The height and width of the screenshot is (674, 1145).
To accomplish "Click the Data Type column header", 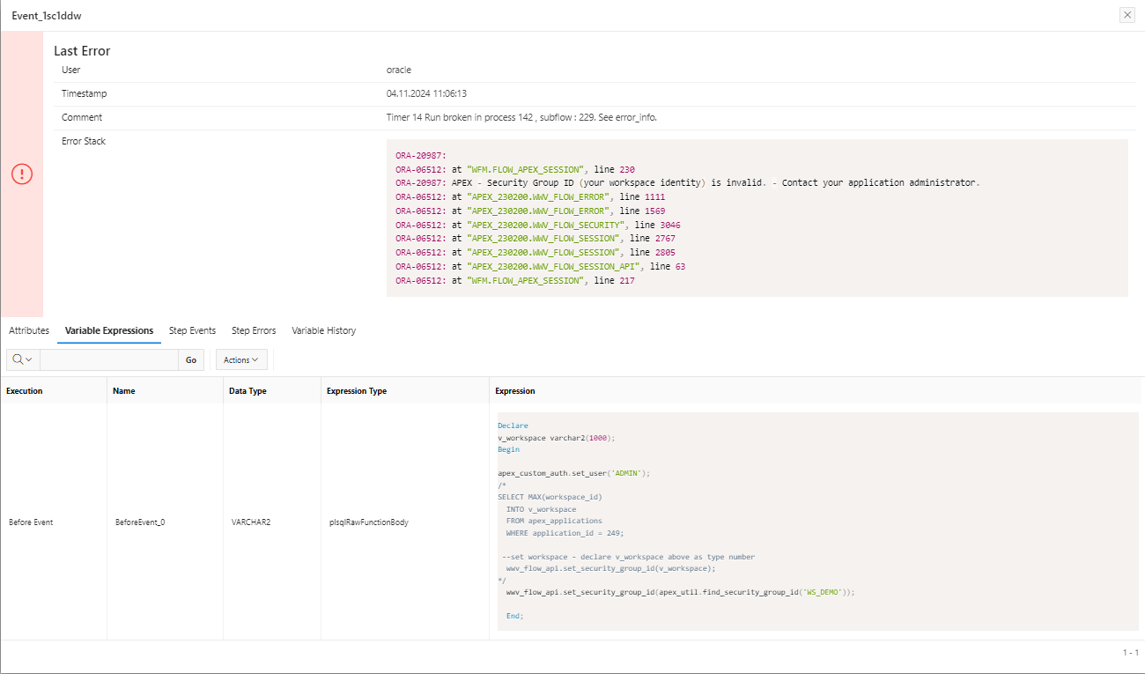I will [247, 390].
